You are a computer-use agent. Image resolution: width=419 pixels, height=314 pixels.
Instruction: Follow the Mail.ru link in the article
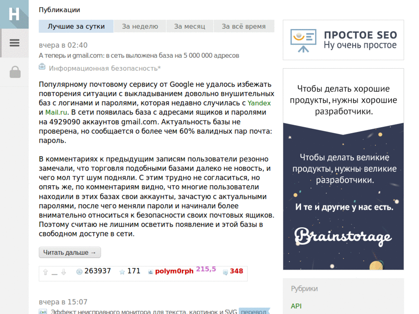[x=56, y=112]
